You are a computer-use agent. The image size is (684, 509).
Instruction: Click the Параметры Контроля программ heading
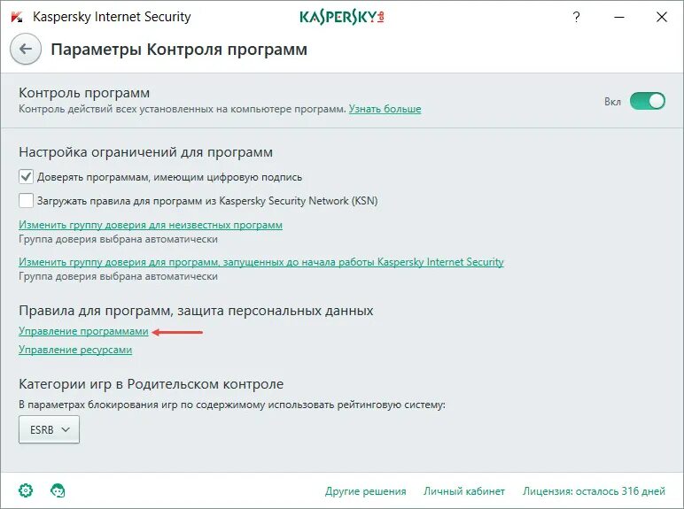(179, 50)
